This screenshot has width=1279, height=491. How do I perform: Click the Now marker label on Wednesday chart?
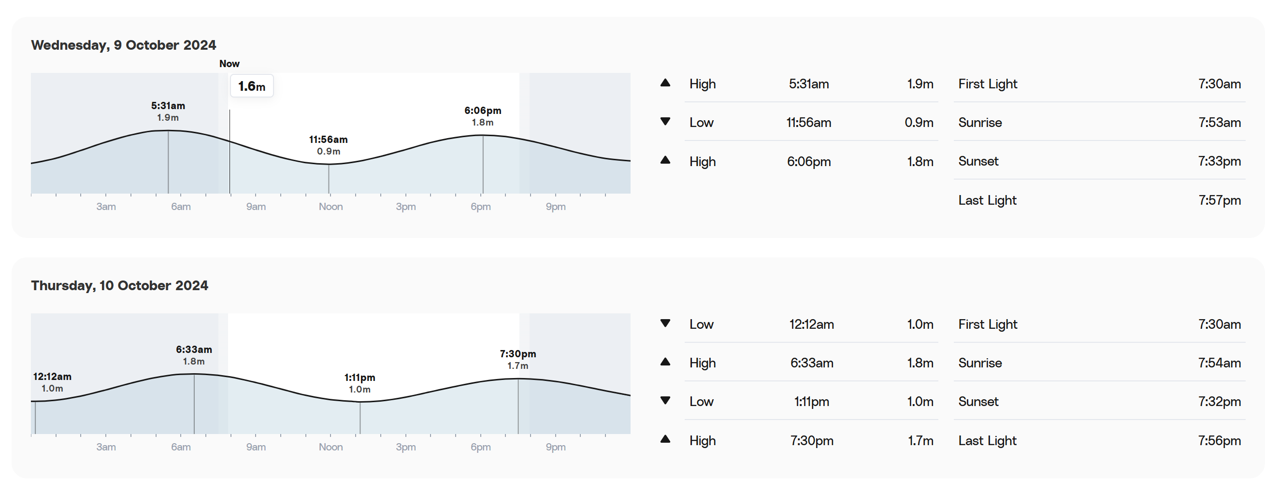230,63
